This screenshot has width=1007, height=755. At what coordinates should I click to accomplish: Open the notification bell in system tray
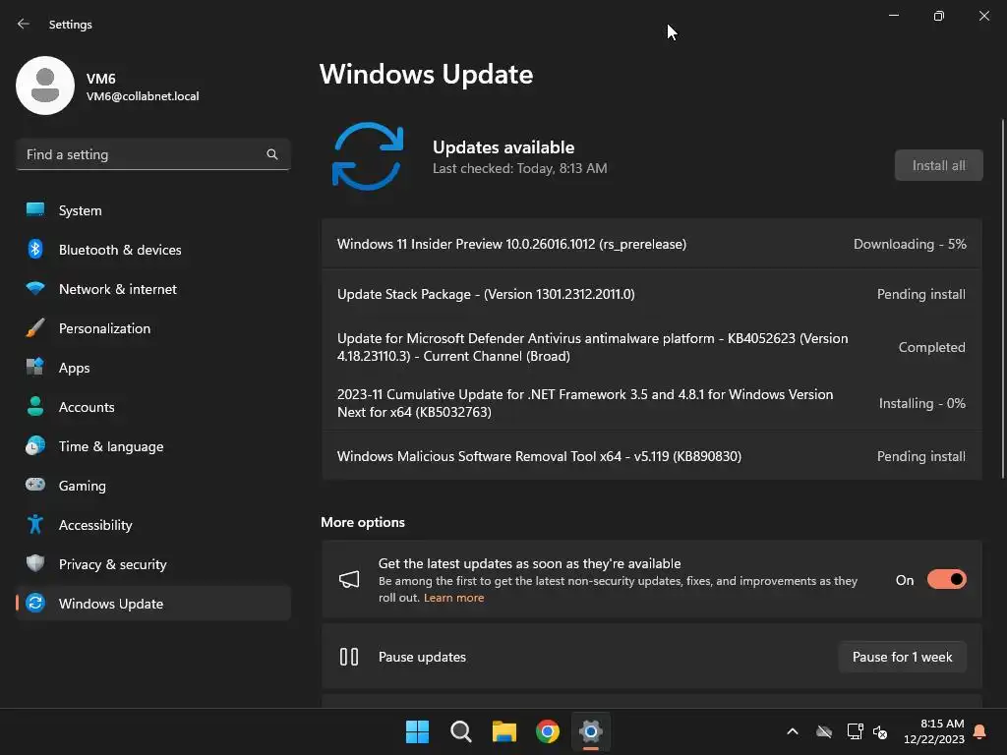[x=980, y=731]
